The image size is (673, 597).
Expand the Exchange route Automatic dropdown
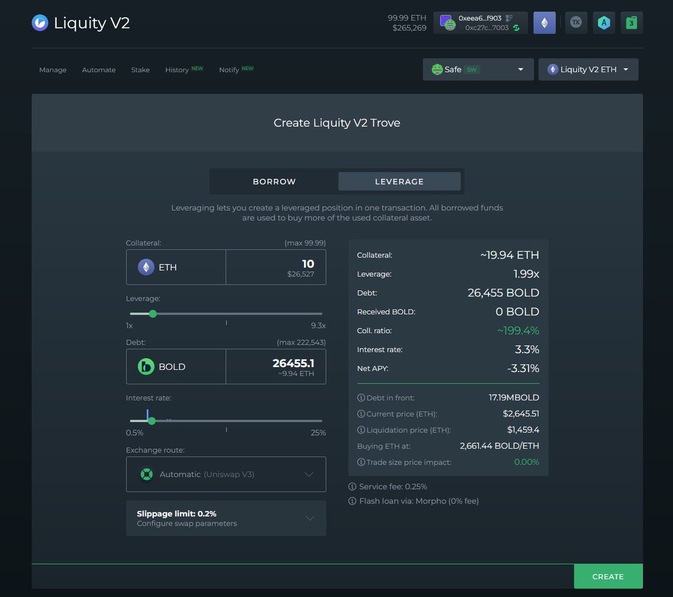(226, 474)
